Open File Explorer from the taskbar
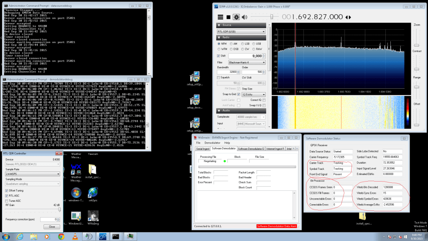 coord(33,237)
